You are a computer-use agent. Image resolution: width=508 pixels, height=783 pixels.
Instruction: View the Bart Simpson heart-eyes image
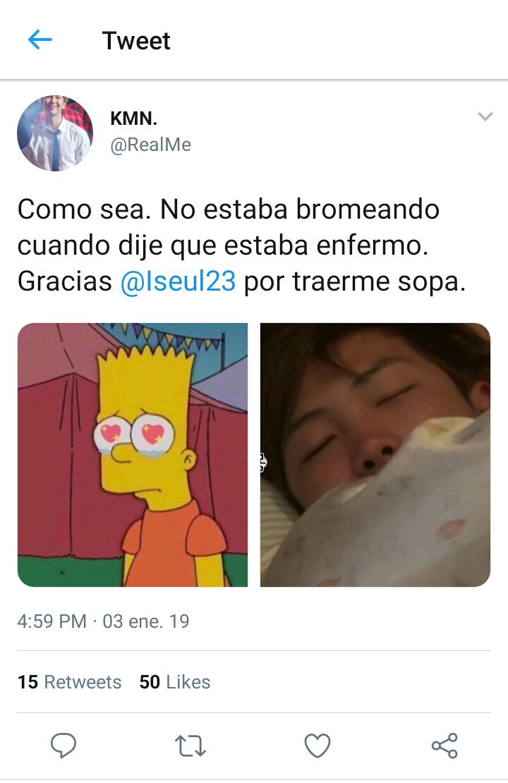point(133,455)
